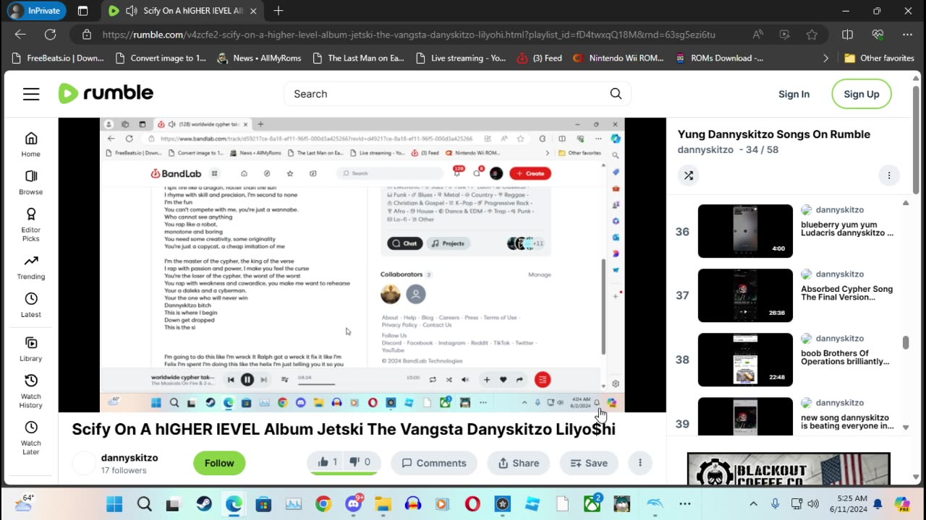Image resolution: width=926 pixels, height=520 pixels.
Task: Click the search magnifier icon
Action: [x=616, y=94]
